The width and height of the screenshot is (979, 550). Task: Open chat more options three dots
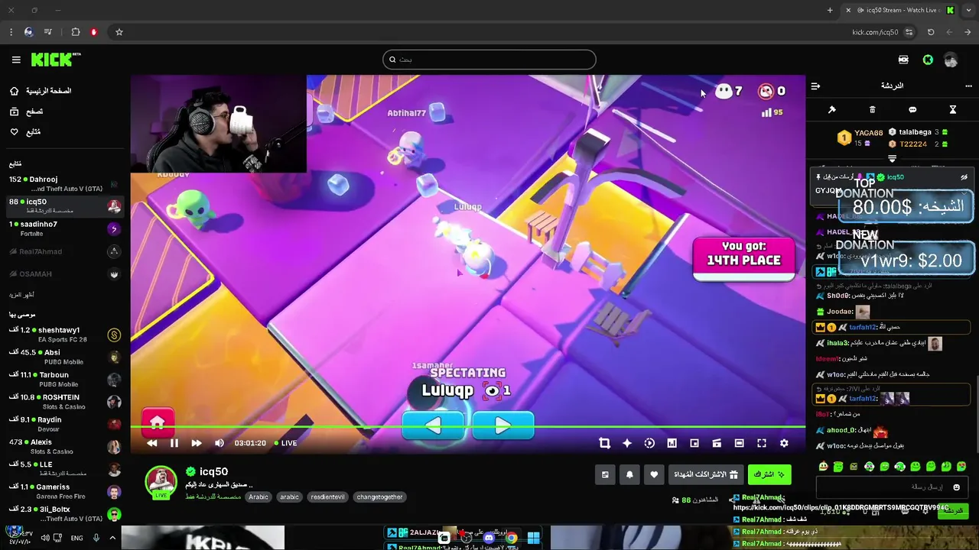click(x=968, y=86)
